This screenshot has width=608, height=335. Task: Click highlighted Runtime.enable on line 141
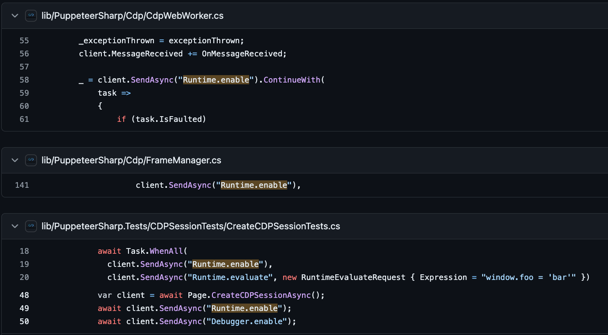click(x=254, y=185)
